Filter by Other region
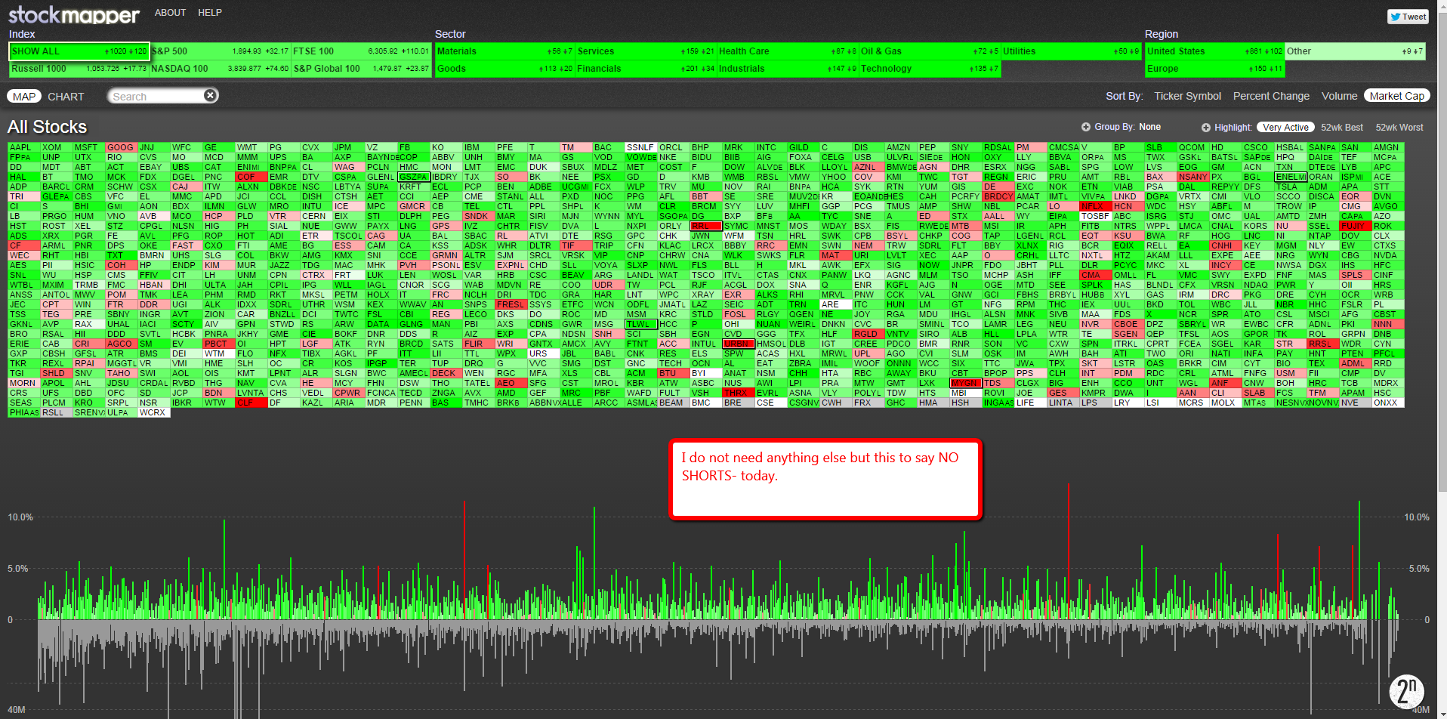Screen dimensions: 1447x719 tap(1355, 51)
